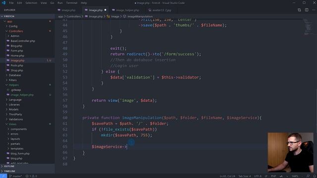Open .gitkeep file in Helpers
Screen dimensions: 317x178
(x=27, y=90)
